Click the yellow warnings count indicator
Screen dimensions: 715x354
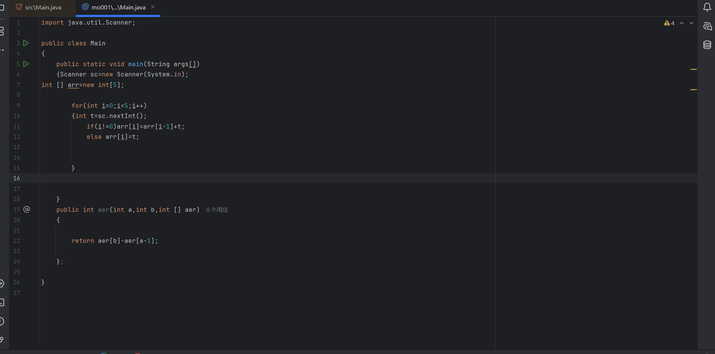point(669,23)
